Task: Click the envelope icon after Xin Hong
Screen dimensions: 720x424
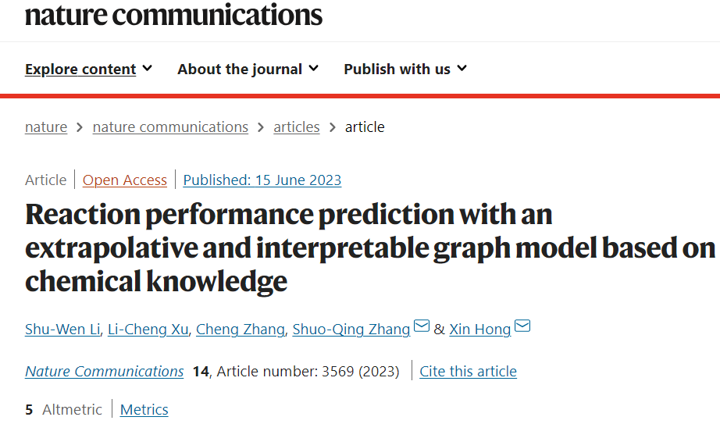Action: coord(522,326)
